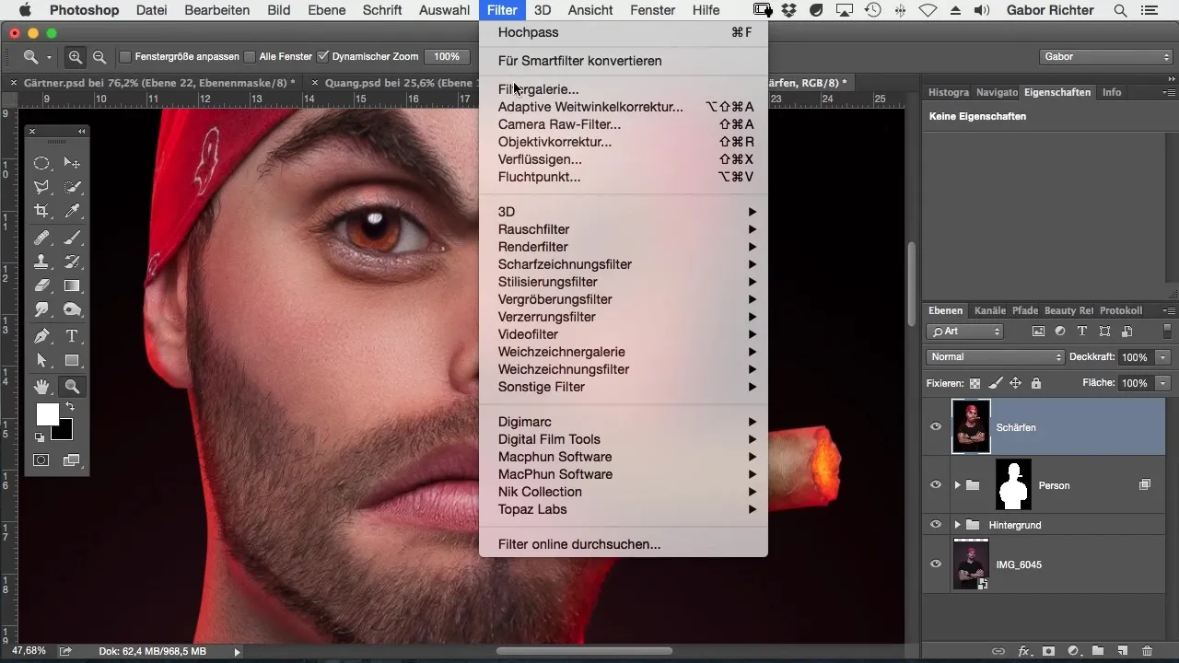Open Sonstige Filter submenu

pyautogui.click(x=624, y=387)
